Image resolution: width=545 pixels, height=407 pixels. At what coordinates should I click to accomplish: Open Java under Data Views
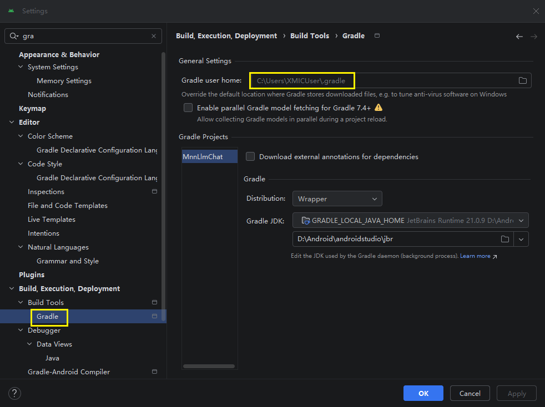click(x=52, y=358)
